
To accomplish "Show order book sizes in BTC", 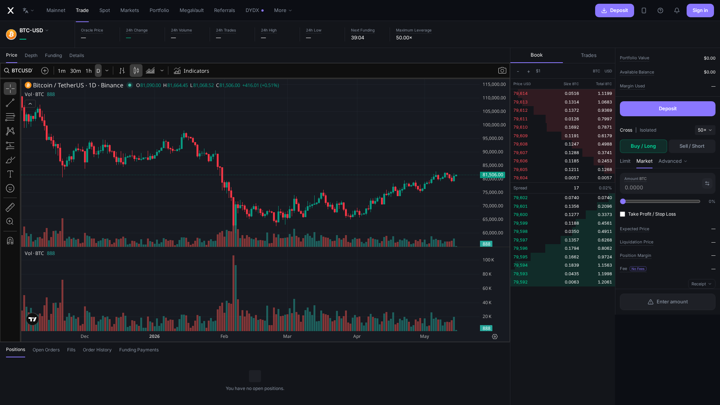I will tap(596, 71).
